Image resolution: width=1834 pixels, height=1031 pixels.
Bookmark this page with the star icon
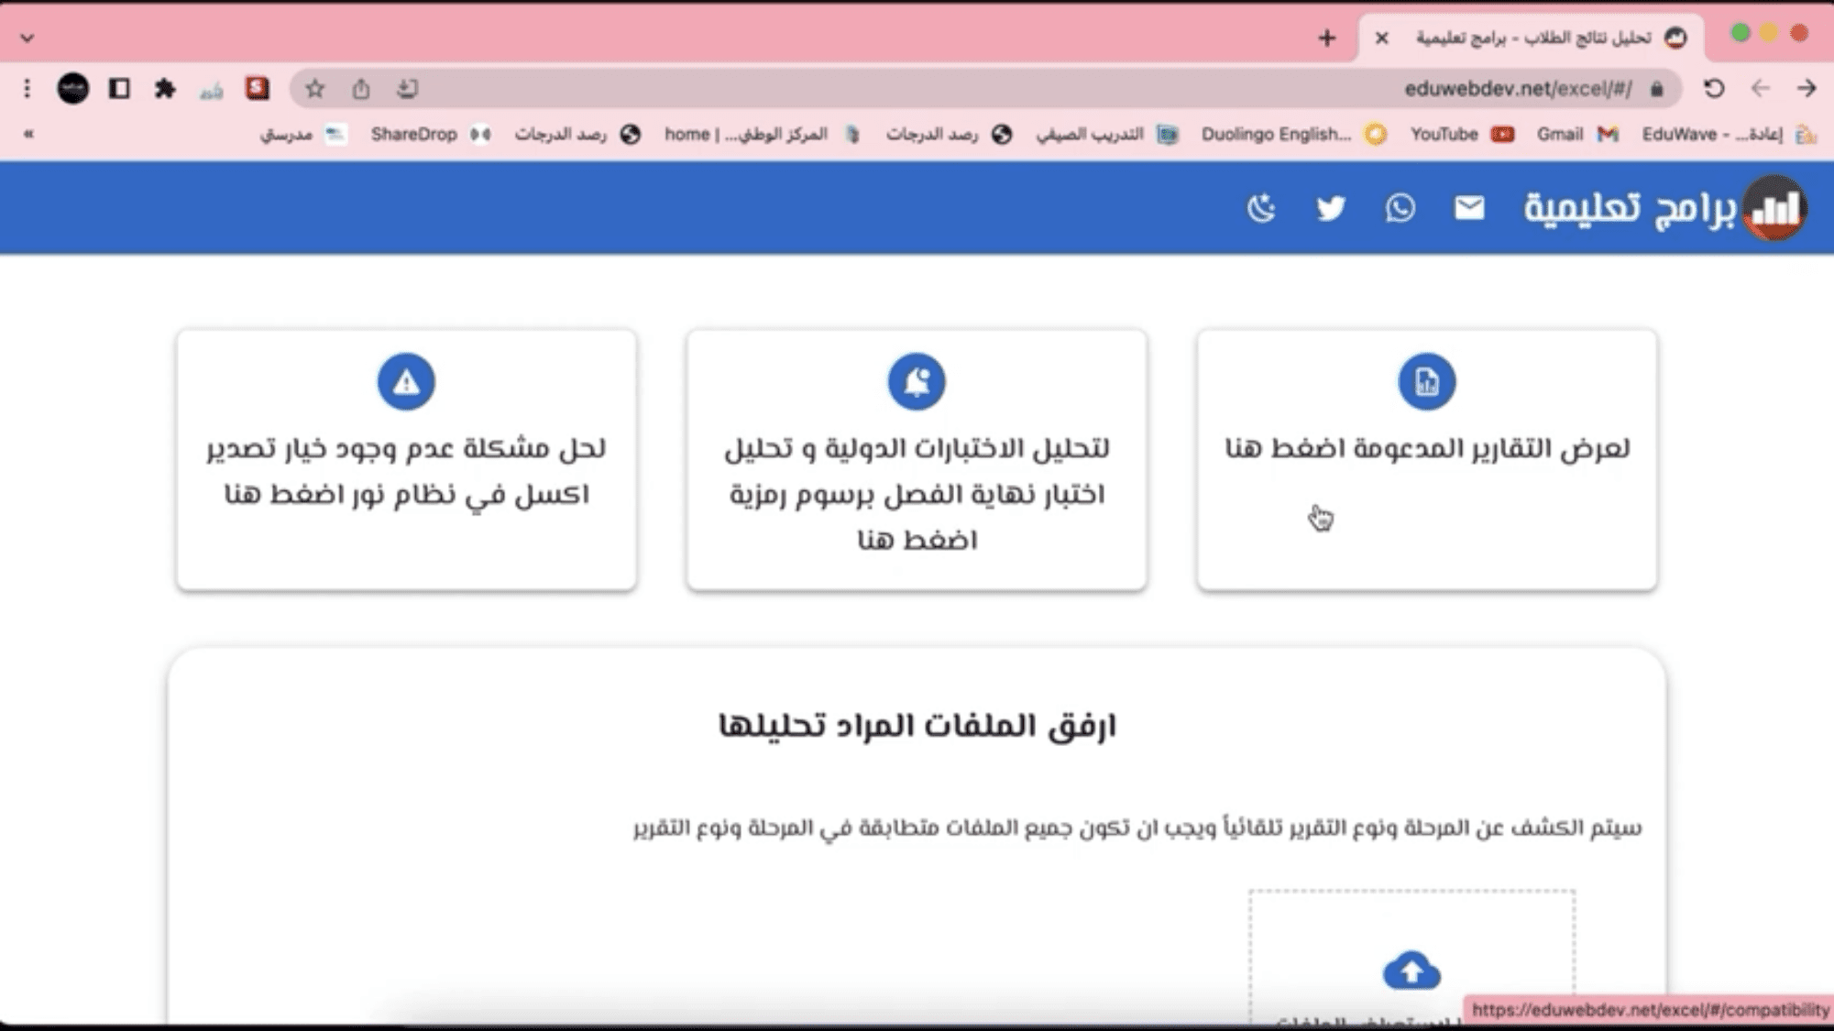click(x=315, y=89)
